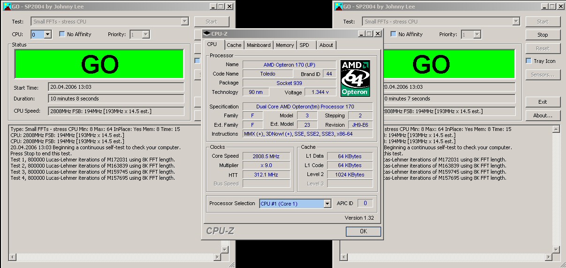Switch to the Cache tab in CPU-Z
The height and width of the screenshot is (268, 566).
pyautogui.click(x=234, y=45)
